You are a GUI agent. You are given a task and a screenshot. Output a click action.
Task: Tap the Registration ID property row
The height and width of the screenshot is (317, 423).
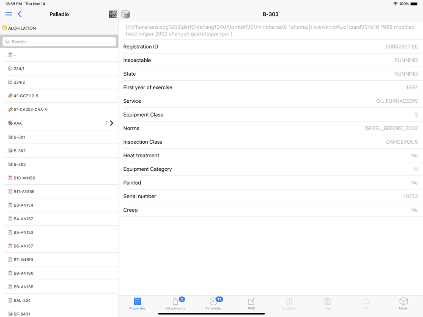271,46
